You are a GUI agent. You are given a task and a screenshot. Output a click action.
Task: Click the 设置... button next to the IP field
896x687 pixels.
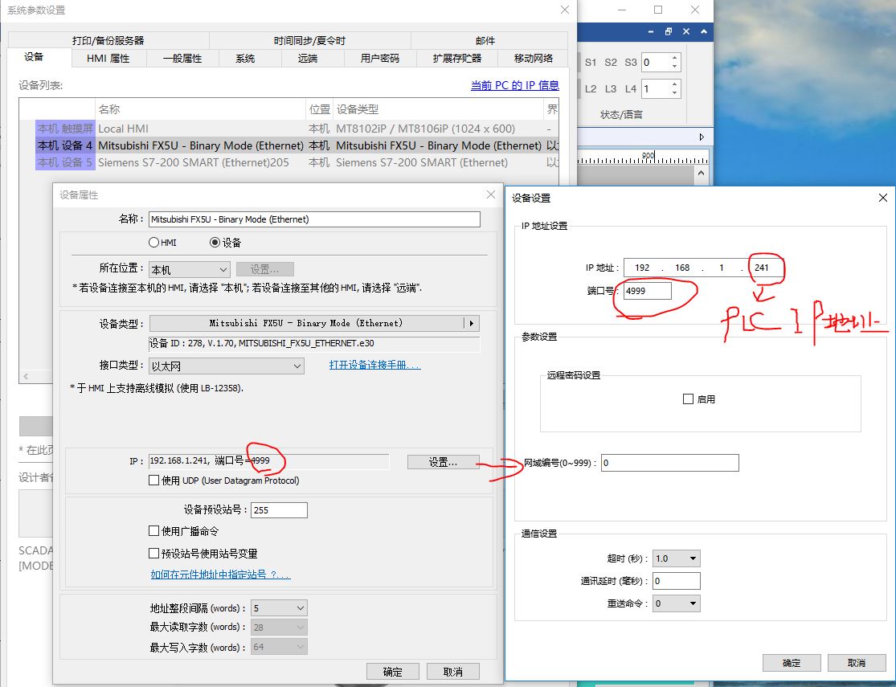[x=443, y=462]
